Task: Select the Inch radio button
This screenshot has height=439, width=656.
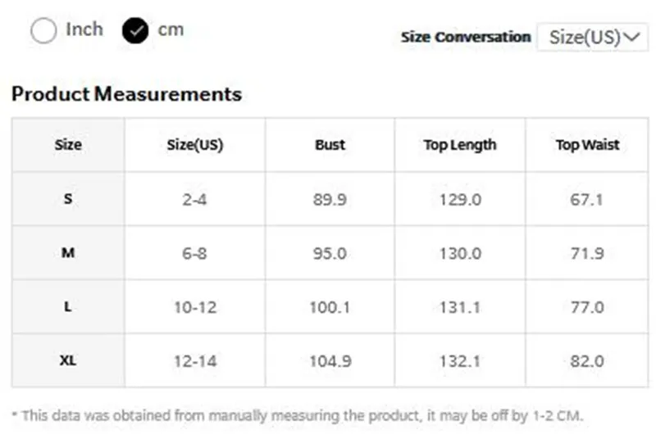Action: point(43,30)
